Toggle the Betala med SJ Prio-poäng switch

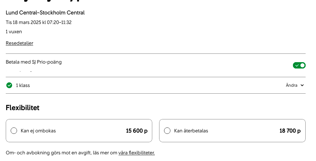tap(299, 65)
